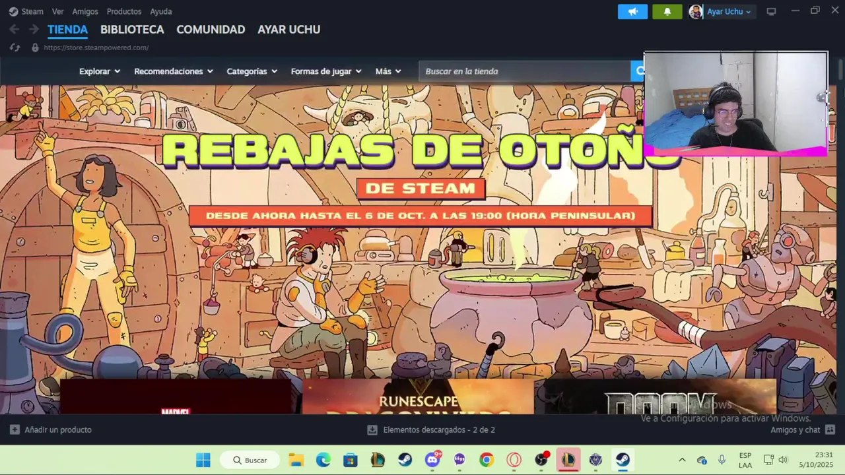Open the Marvel game capsule
845x475 pixels.
click(x=176, y=396)
